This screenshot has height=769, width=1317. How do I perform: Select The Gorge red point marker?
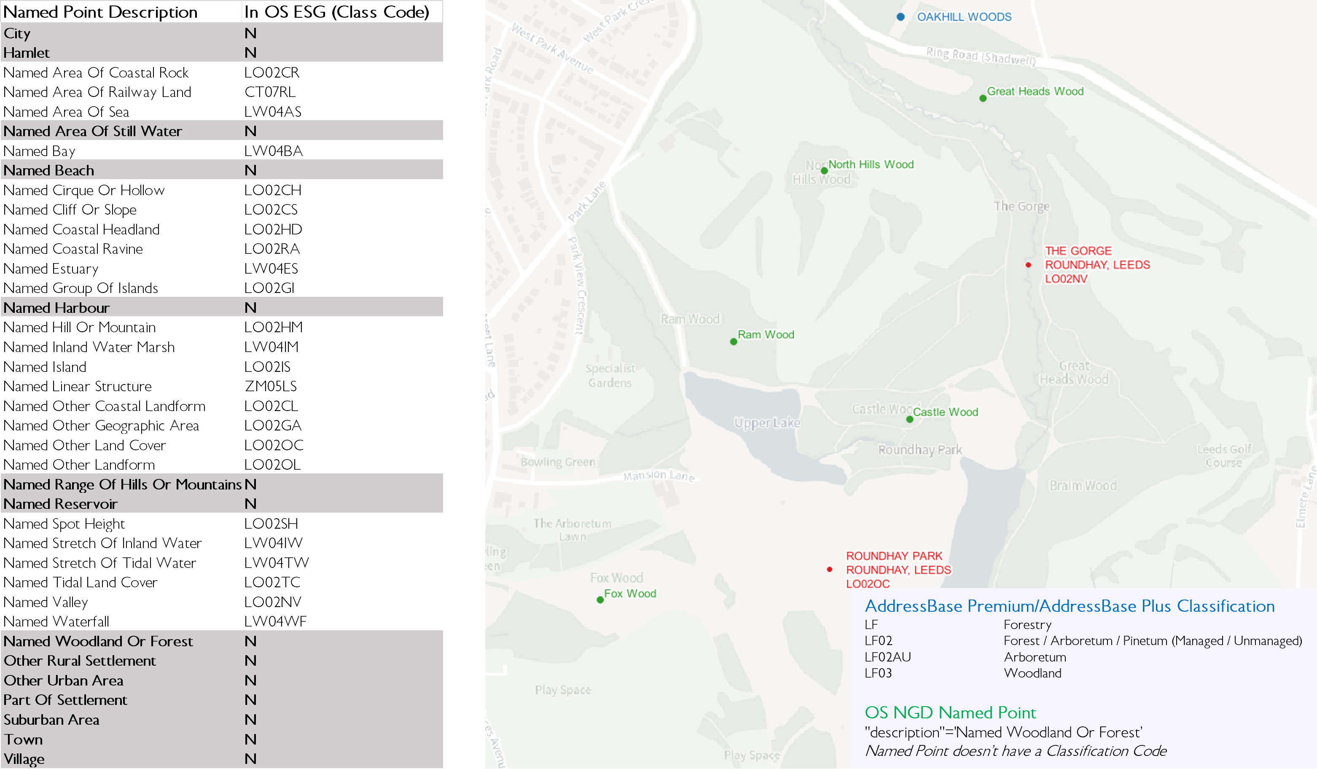tap(1028, 264)
